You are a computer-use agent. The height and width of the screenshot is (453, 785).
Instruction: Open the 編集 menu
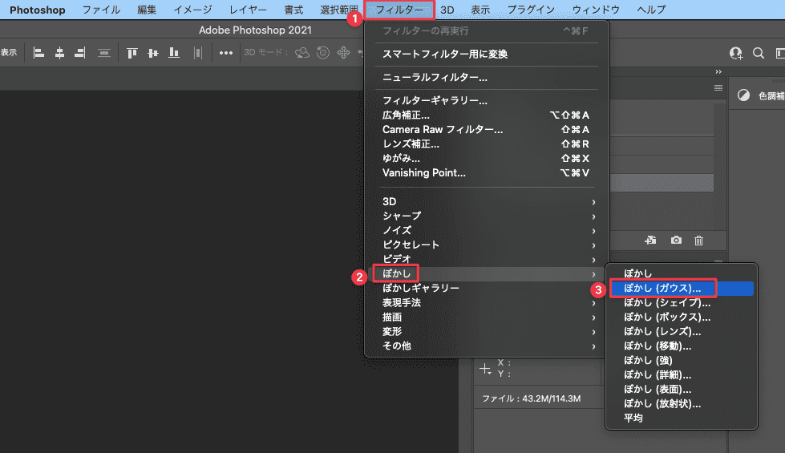tap(147, 10)
